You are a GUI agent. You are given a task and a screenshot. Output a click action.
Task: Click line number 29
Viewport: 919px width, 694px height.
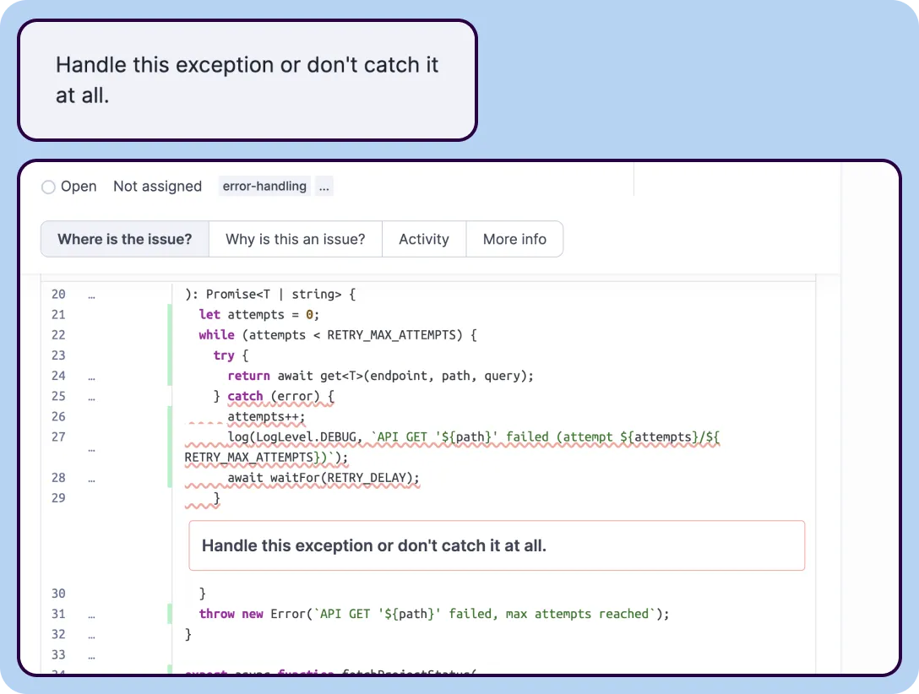pos(58,498)
